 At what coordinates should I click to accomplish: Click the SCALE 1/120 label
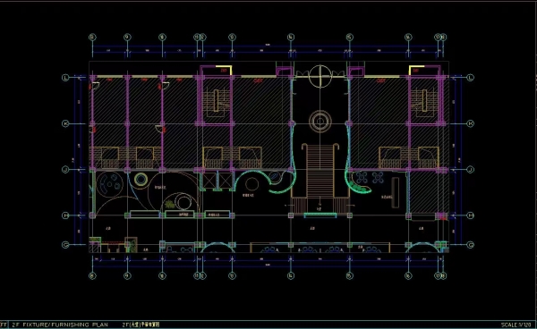pyautogui.click(x=516, y=325)
